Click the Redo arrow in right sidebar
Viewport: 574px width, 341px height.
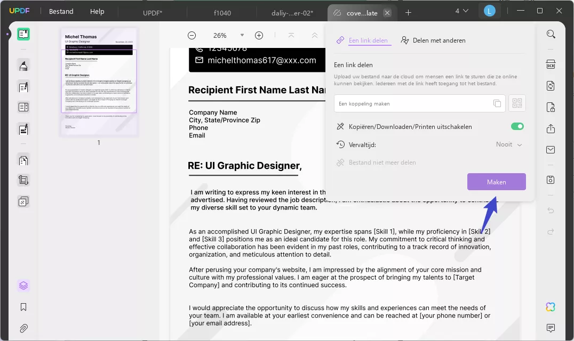(x=551, y=232)
